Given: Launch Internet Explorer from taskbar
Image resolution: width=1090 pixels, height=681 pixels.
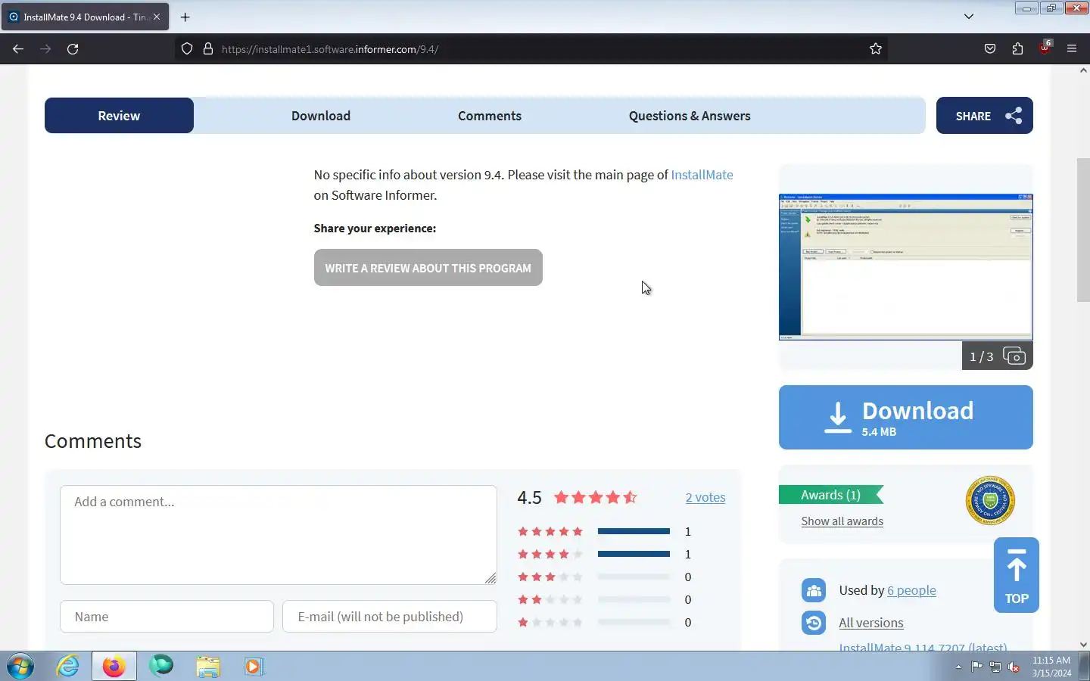Looking at the screenshot, I should coord(68,667).
